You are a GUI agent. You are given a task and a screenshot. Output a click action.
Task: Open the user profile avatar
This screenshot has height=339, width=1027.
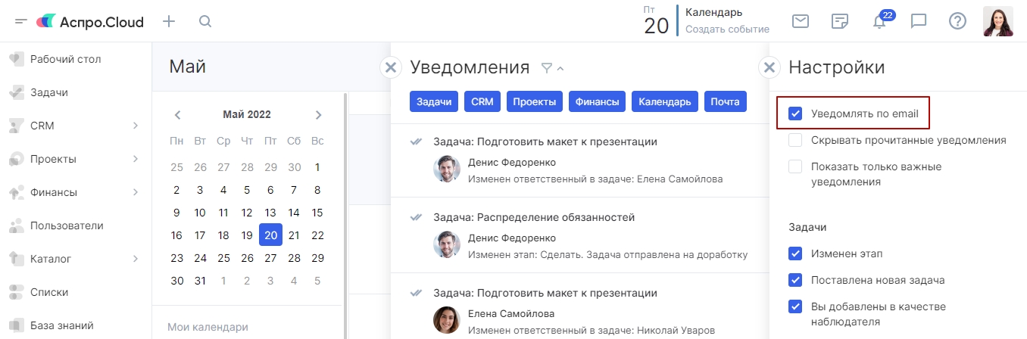pyautogui.click(x=997, y=21)
